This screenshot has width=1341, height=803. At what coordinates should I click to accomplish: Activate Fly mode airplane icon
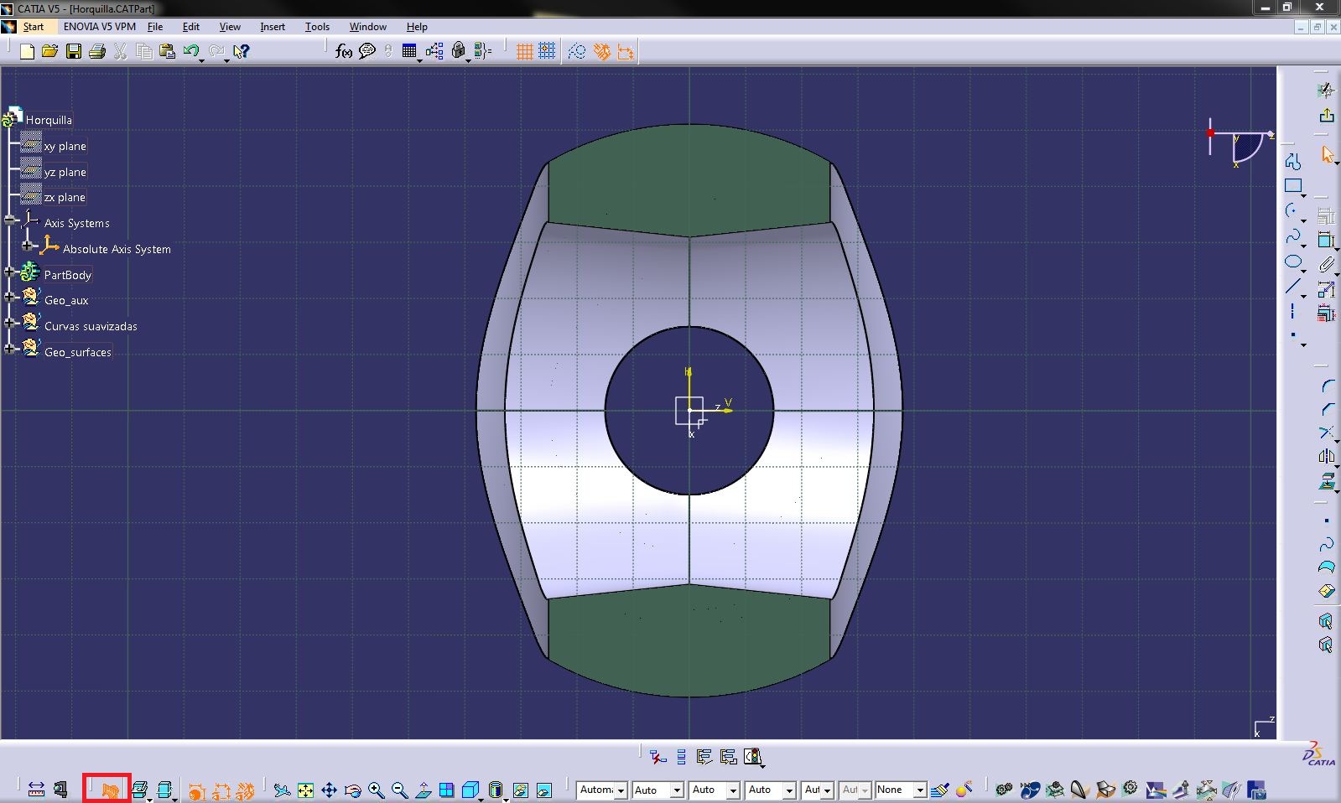point(282,790)
